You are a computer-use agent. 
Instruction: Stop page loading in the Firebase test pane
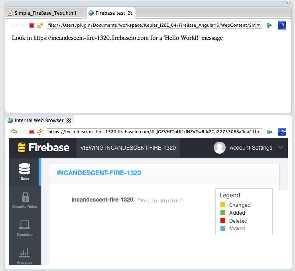[31, 26]
